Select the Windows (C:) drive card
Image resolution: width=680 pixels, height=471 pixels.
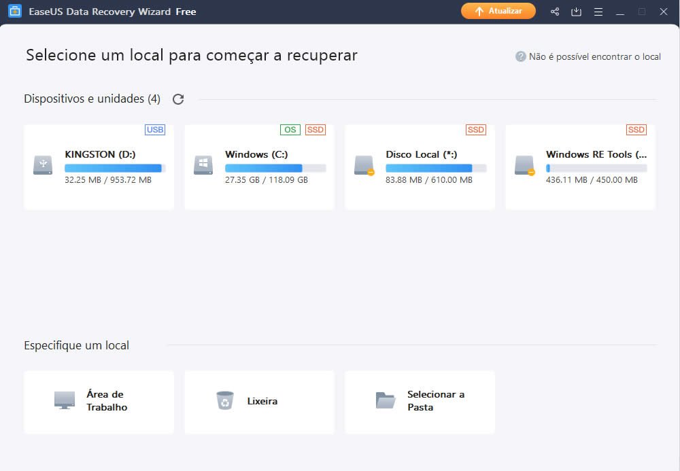(259, 167)
